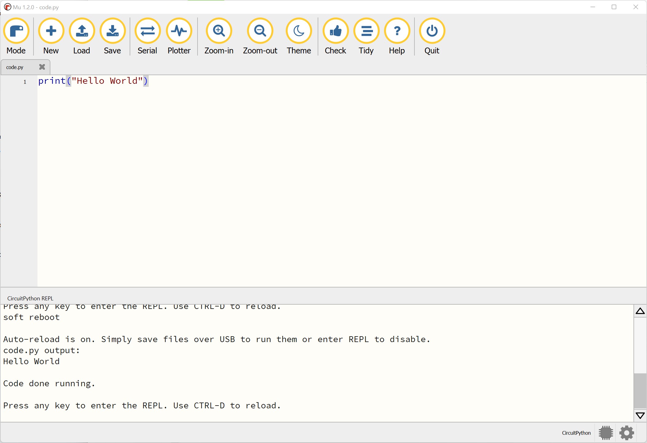Click the CircuitPython REPL panel title

[30, 298]
